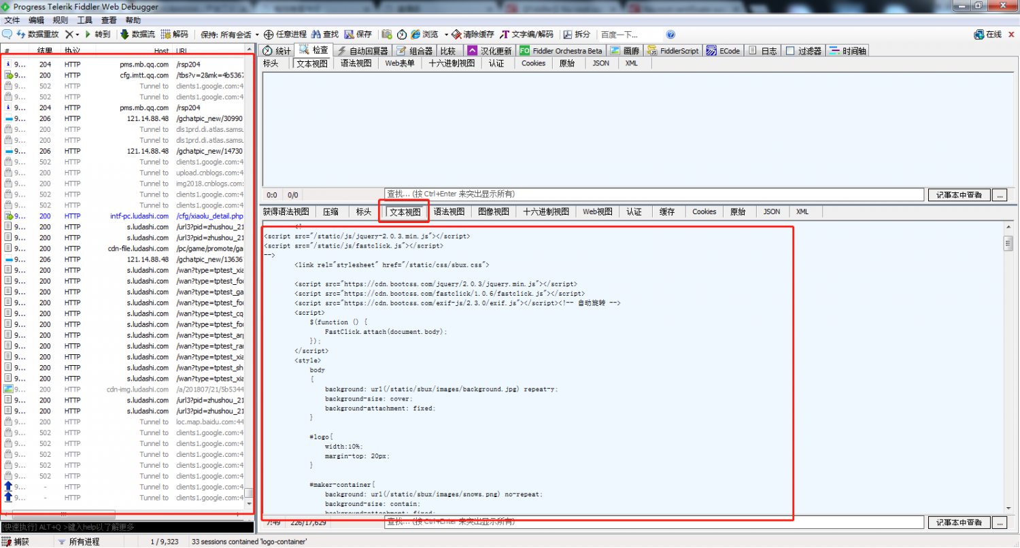
Task: Click the 解码 (Decode) toolbar button
Action: 175,34
